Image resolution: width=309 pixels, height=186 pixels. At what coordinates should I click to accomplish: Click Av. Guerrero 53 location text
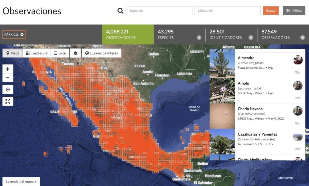251,144
